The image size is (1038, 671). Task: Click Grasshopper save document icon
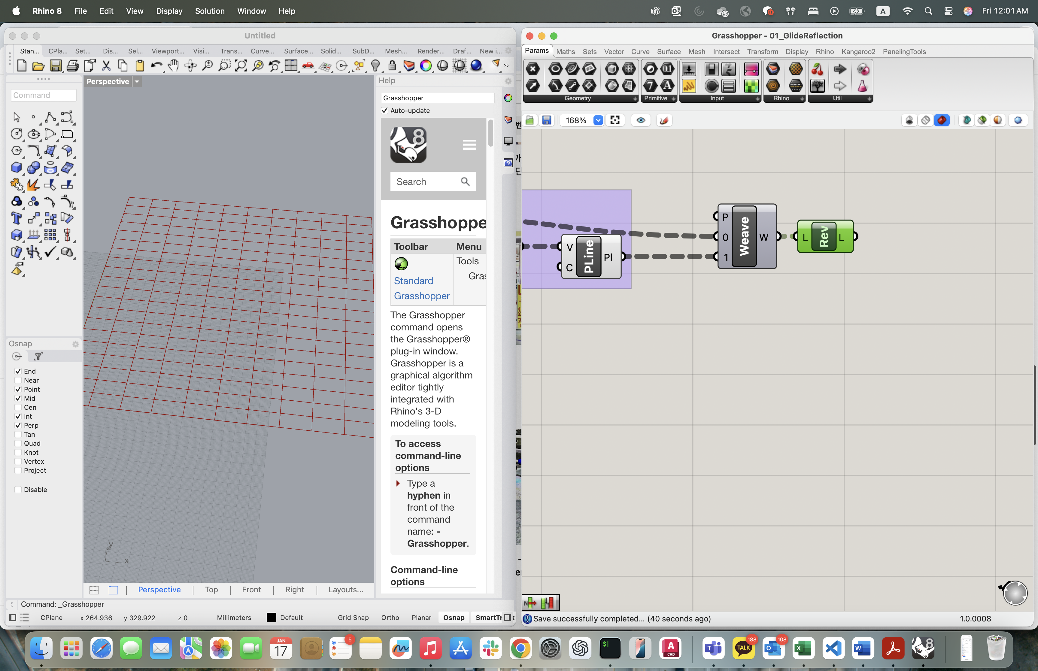pyautogui.click(x=547, y=120)
